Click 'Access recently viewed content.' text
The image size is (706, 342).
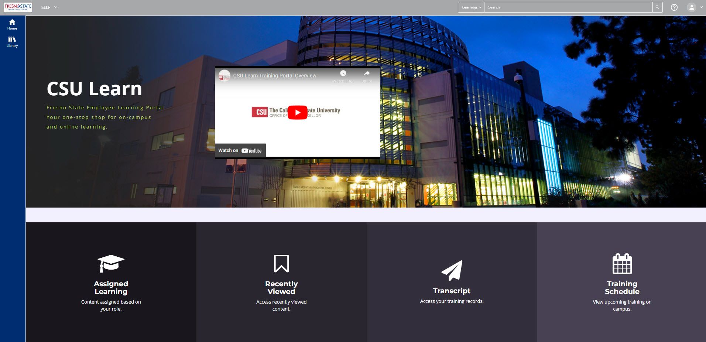[x=281, y=305]
